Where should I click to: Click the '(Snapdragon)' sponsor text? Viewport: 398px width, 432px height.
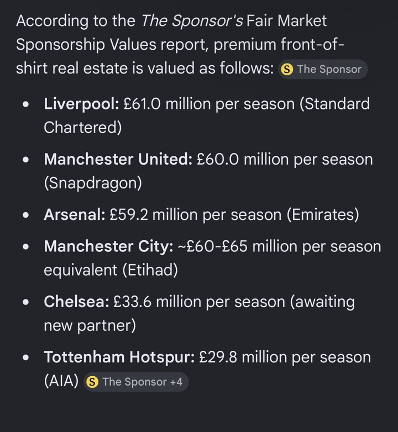[x=93, y=183]
